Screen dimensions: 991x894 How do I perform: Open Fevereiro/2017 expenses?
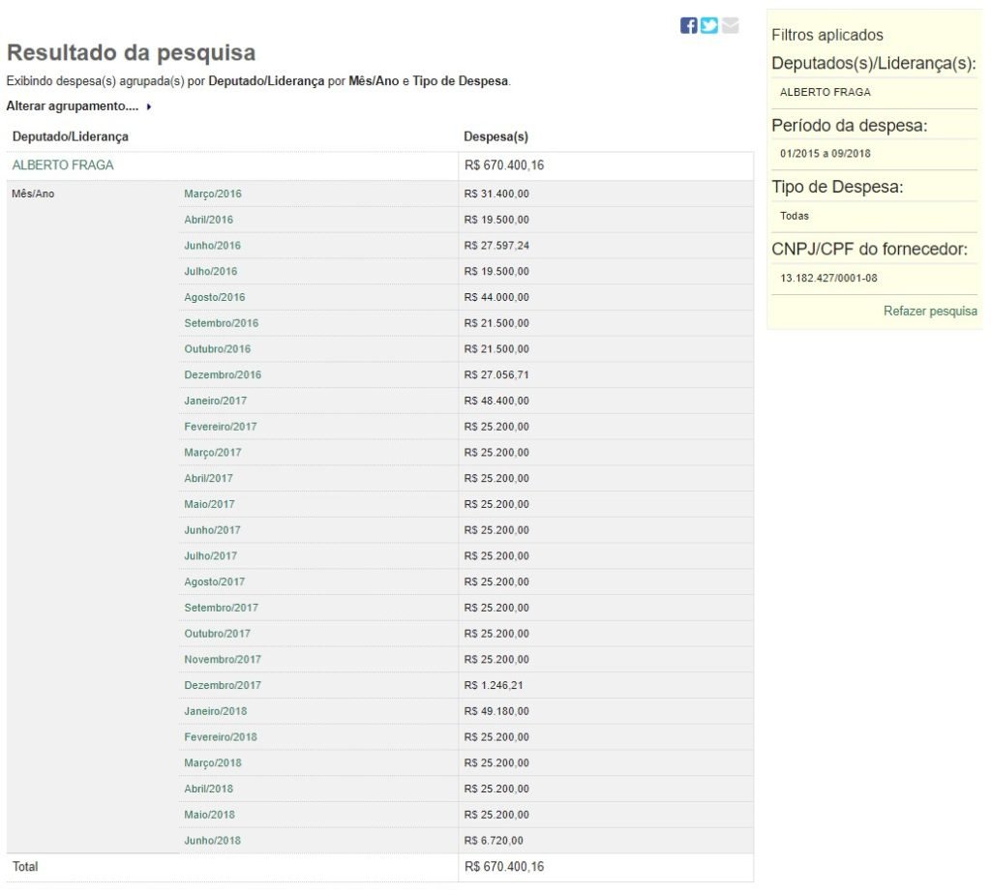(221, 427)
